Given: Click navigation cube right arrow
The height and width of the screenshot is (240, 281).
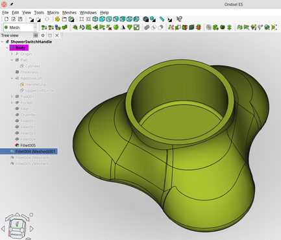Looking at the screenshot, I should tap(32, 228).
